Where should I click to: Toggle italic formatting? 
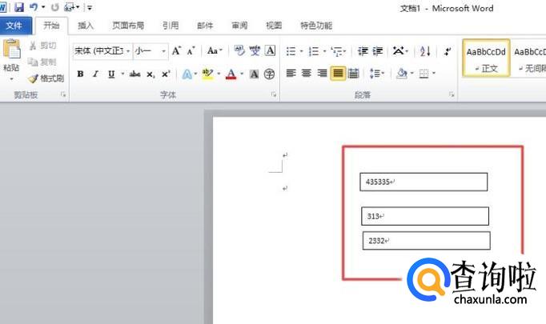point(95,74)
